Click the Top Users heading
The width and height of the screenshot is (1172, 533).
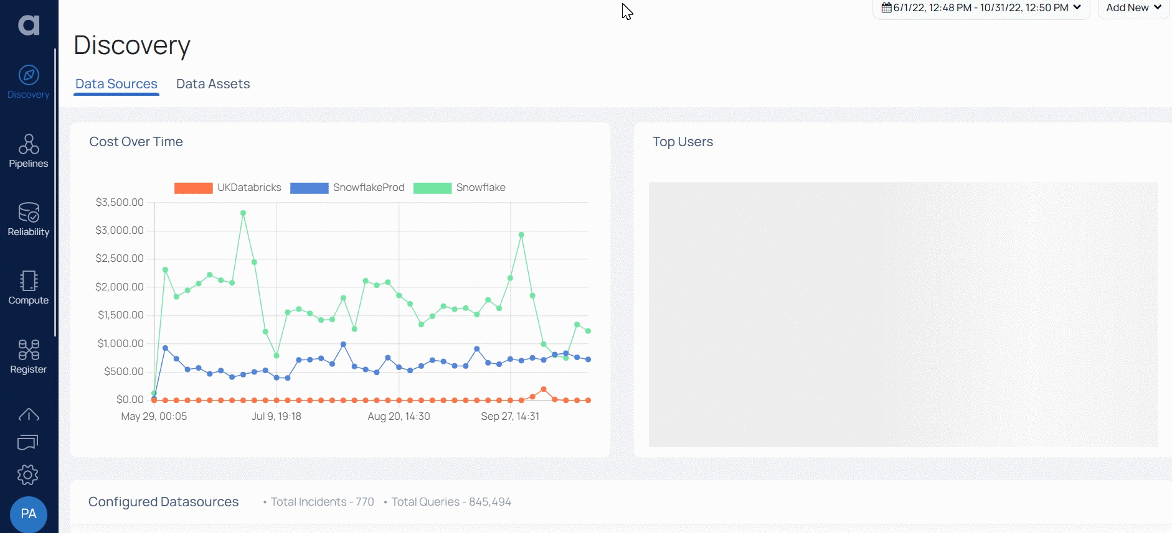[x=683, y=142]
